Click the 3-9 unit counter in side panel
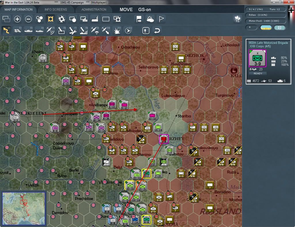 (258, 58)
